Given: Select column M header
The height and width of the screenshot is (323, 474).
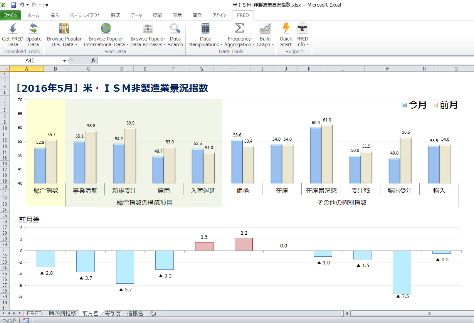Looking at the screenshot, I should 387,69.
